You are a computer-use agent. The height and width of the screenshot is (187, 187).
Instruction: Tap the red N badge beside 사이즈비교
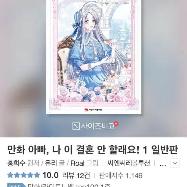click(x=116, y=124)
